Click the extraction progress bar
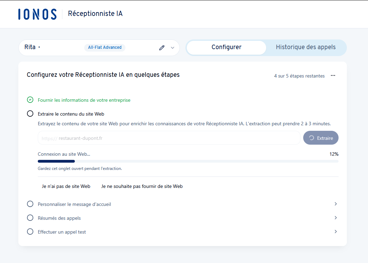The width and height of the screenshot is (368, 263). 188,161
